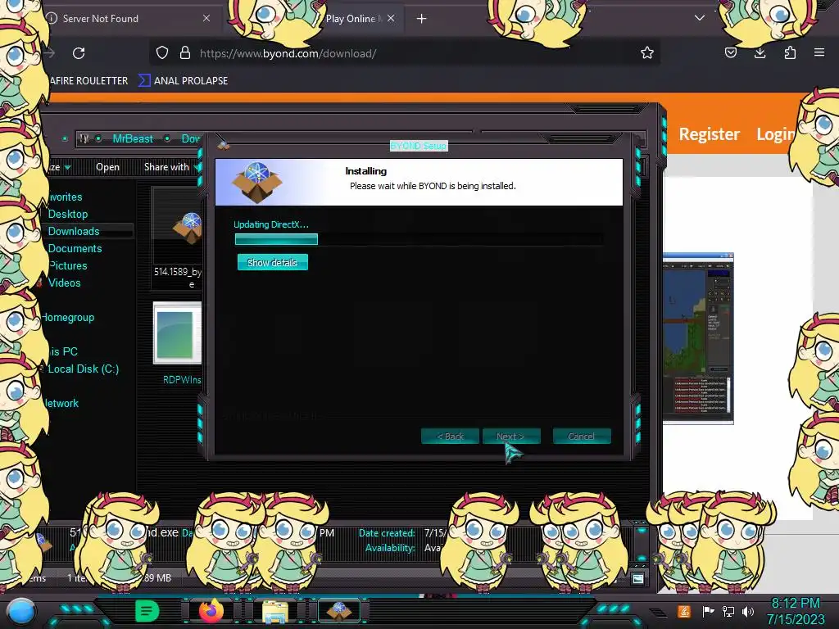Open a new browser tab
Screen dimensions: 839x629
point(422,19)
